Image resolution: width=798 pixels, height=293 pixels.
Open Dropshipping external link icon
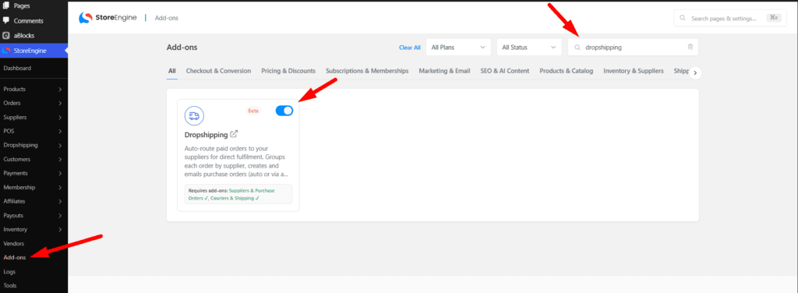234,134
